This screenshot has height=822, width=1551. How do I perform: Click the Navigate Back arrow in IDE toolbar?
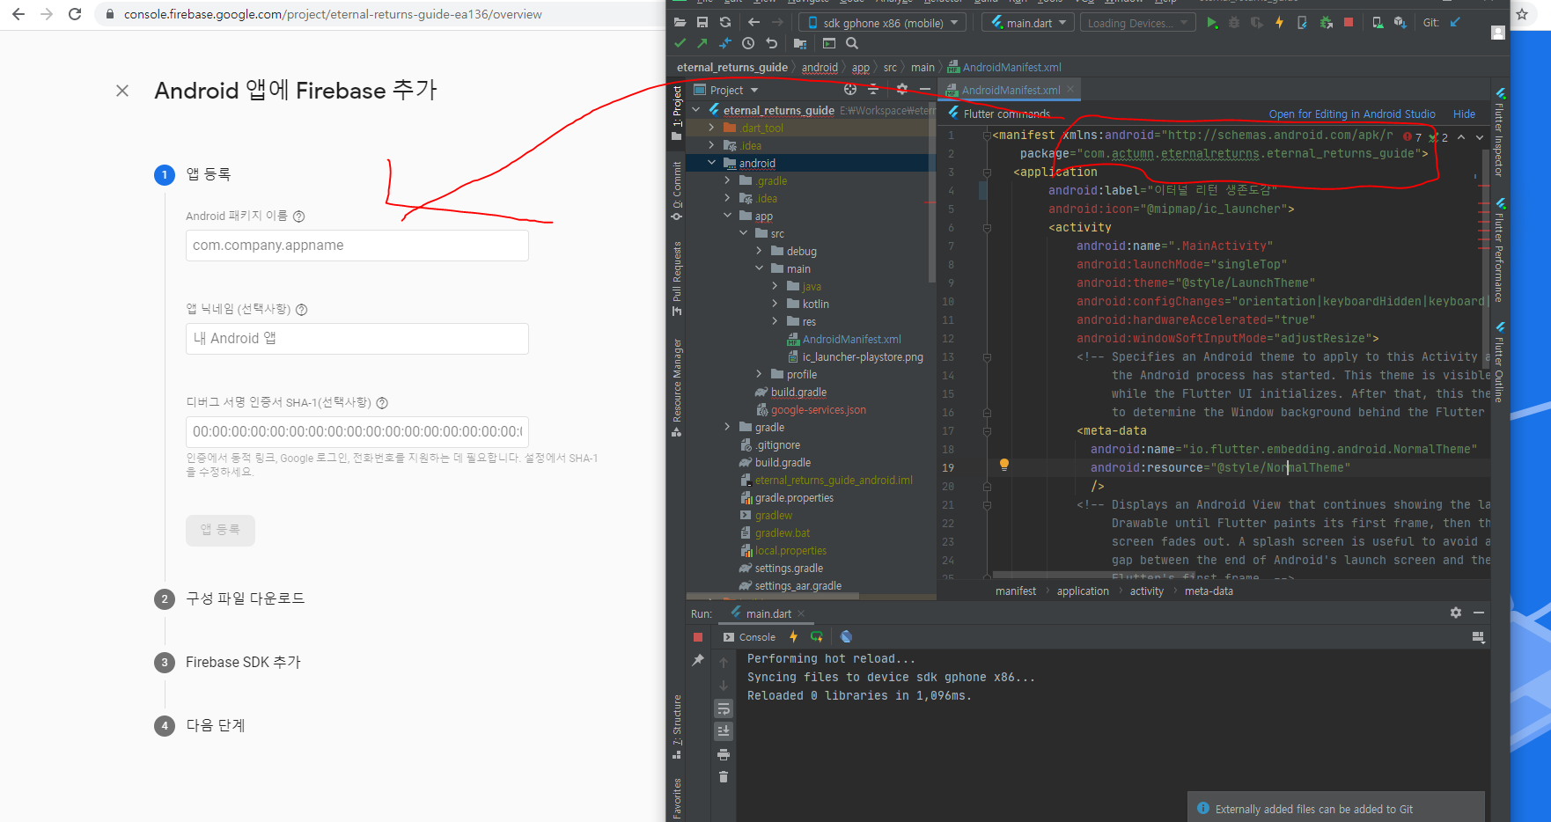click(x=754, y=22)
